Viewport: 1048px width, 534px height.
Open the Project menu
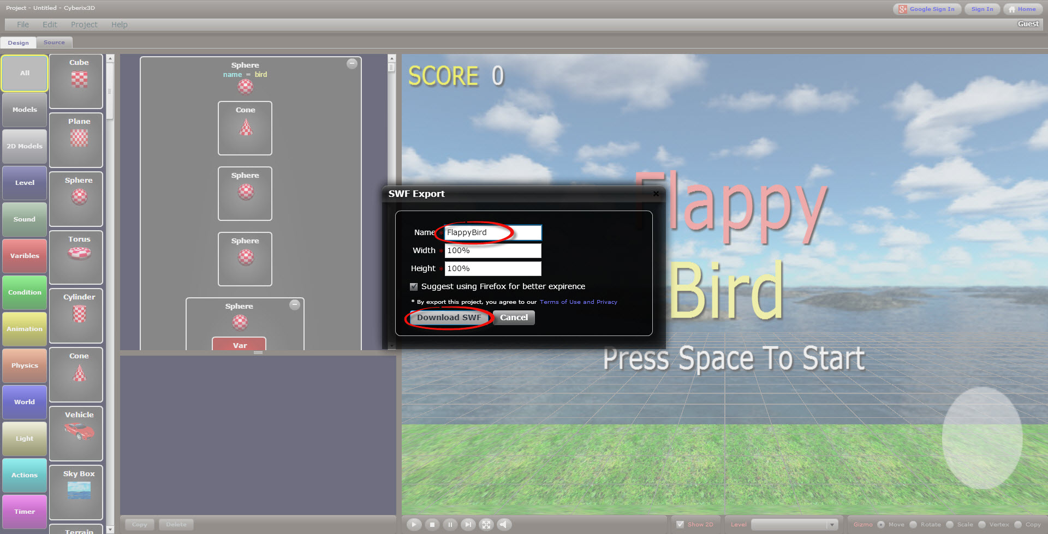pos(84,25)
